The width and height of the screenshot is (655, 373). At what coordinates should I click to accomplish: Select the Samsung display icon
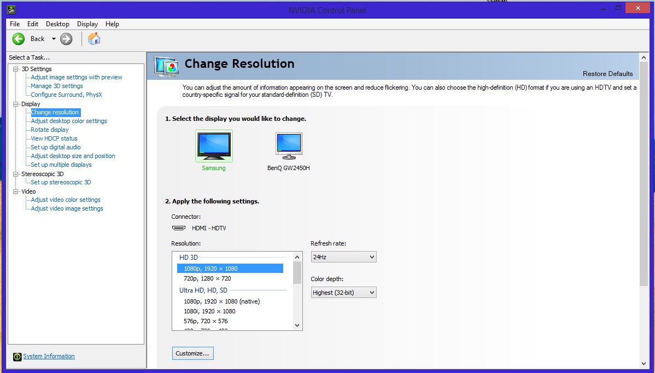coord(214,146)
